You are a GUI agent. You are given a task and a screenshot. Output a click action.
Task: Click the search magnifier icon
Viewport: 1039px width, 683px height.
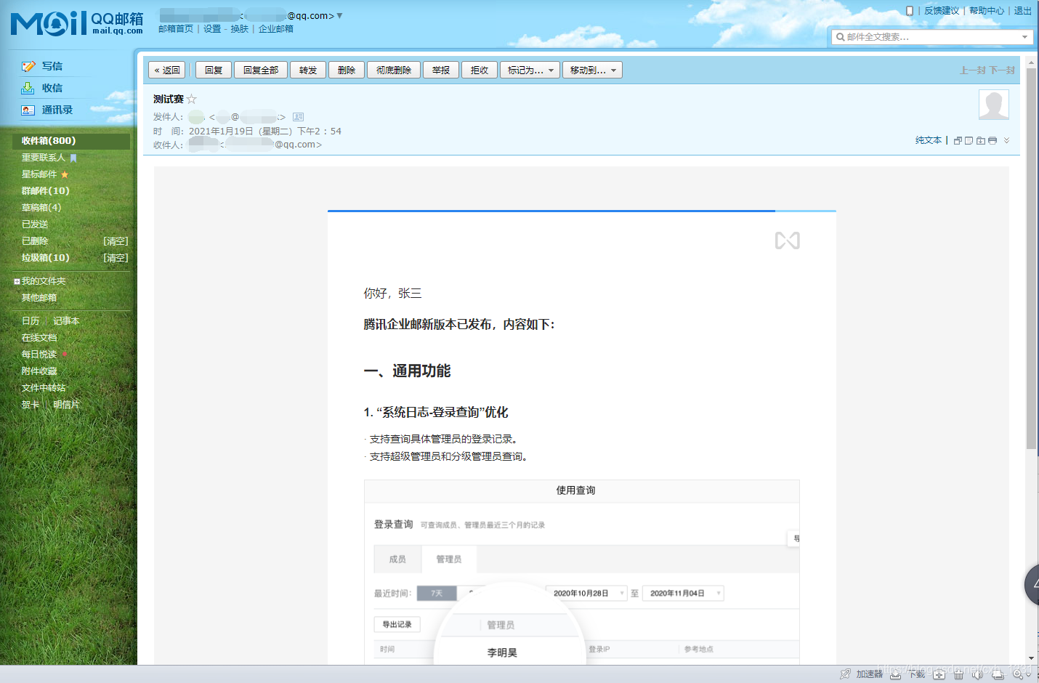tap(840, 36)
